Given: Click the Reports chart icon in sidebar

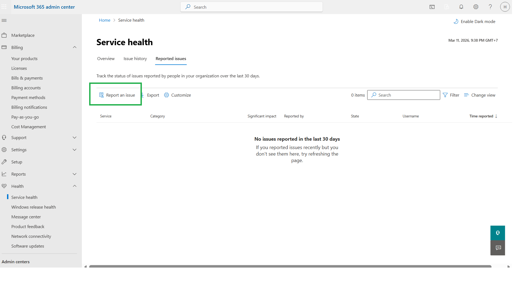Looking at the screenshot, I should 4,174.
